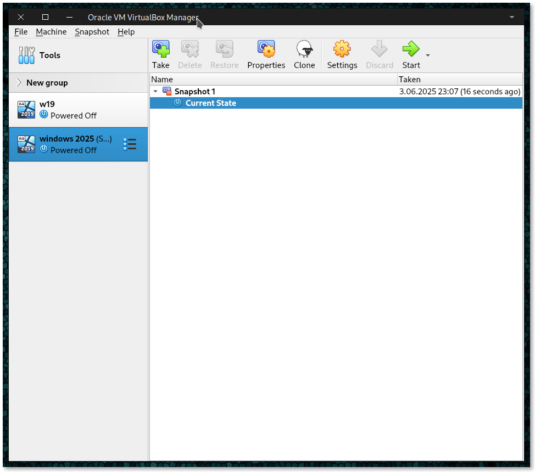Open the windows 2025 machine tools menu icon
Image resolution: width=535 pixels, height=472 pixels.
130,144
